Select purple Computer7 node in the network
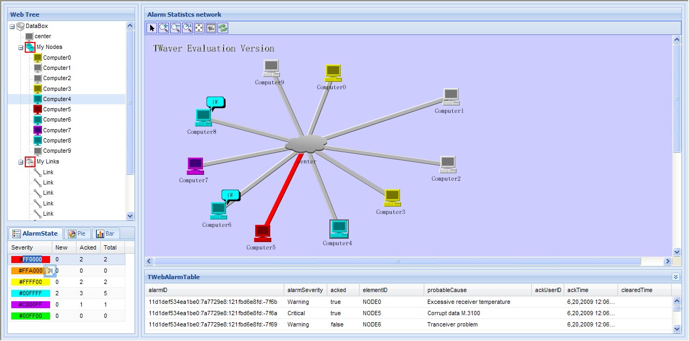Screen dimensions: 689x341 195,167
